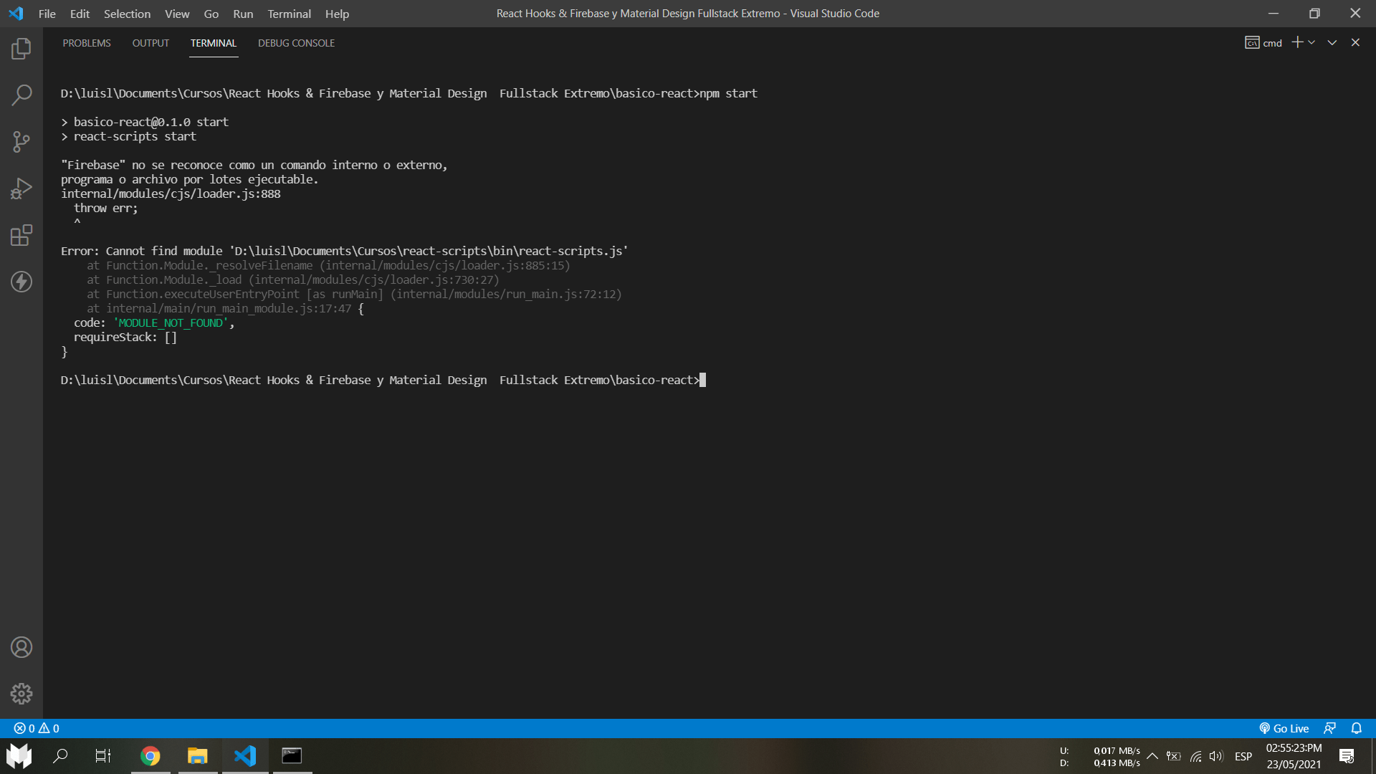Open the View menu
Viewport: 1376px width, 774px height.
click(x=177, y=14)
